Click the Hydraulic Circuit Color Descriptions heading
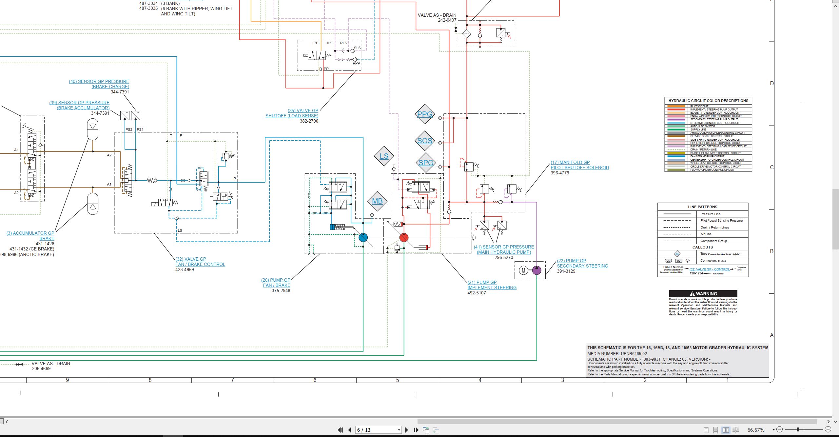839x437 pixels. pos(708,101)
